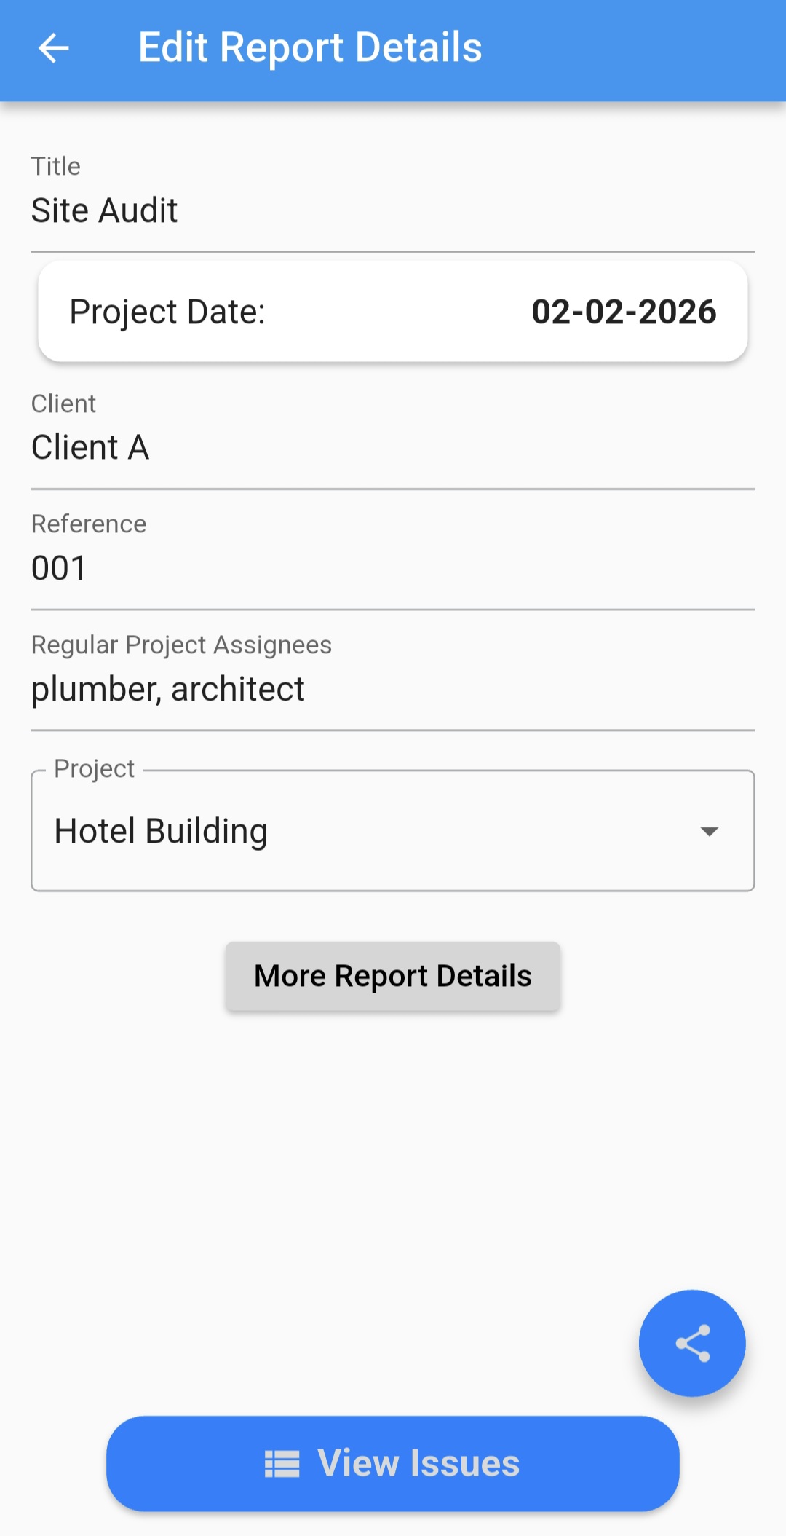Expand the Project dropdown arrow
786x1536 pixels.
(x=709, y=831)
